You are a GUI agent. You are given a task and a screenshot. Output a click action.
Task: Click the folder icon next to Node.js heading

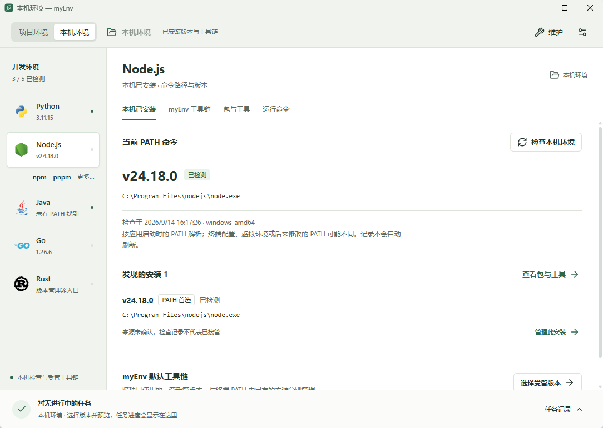click(554, 75)
